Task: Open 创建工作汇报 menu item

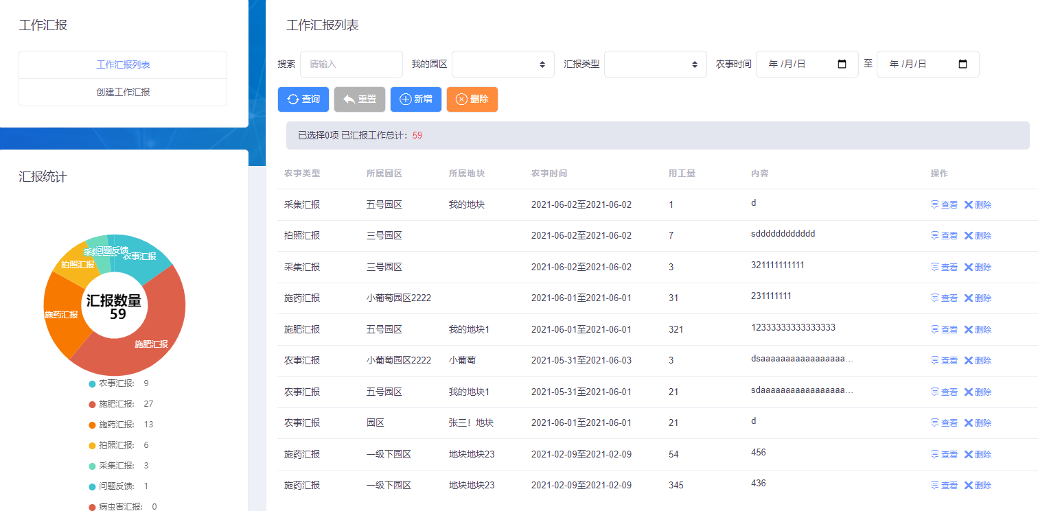Action: click(x=123, y=92)
